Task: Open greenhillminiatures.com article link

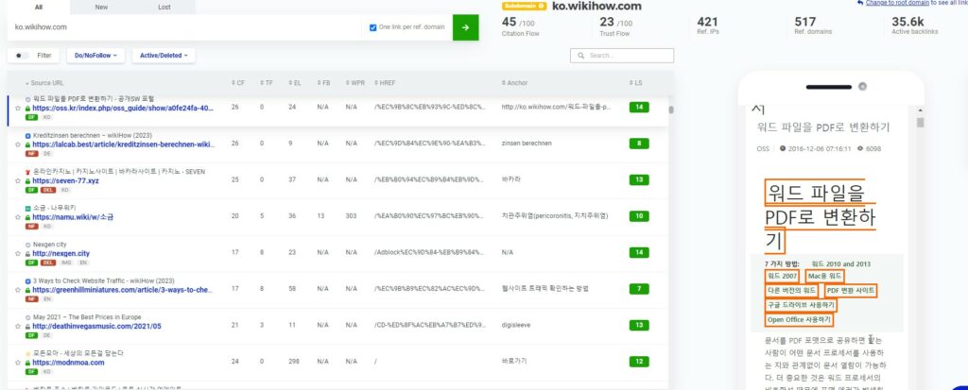Action: (x=123, y=290)
